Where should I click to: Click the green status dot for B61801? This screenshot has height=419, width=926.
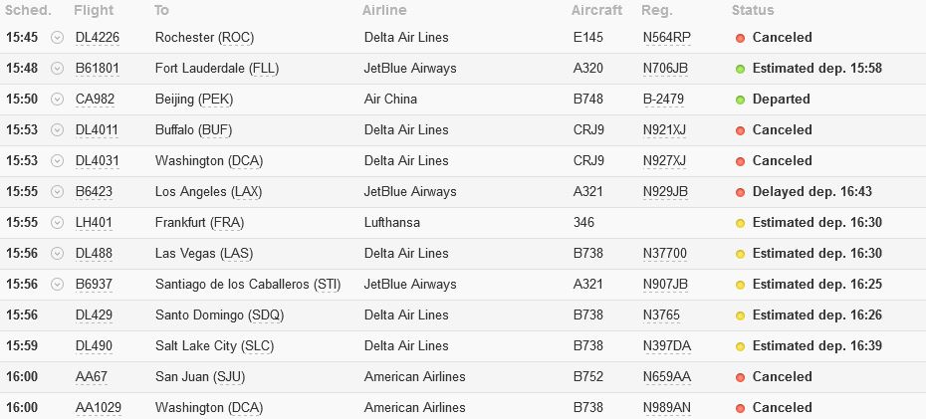click(740, 69)
